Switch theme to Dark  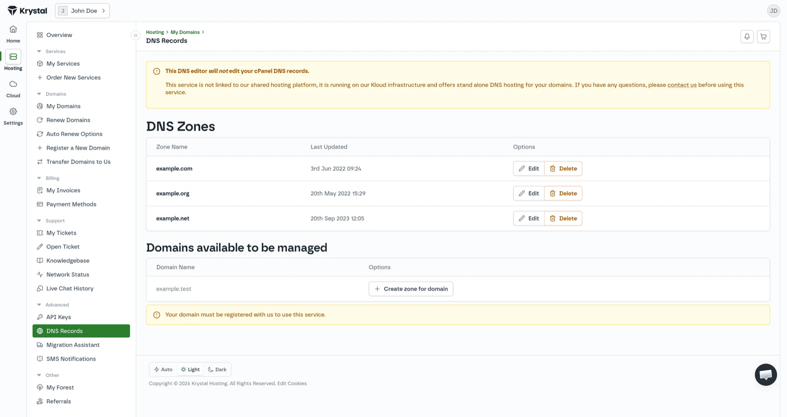[x=217, y=369]
